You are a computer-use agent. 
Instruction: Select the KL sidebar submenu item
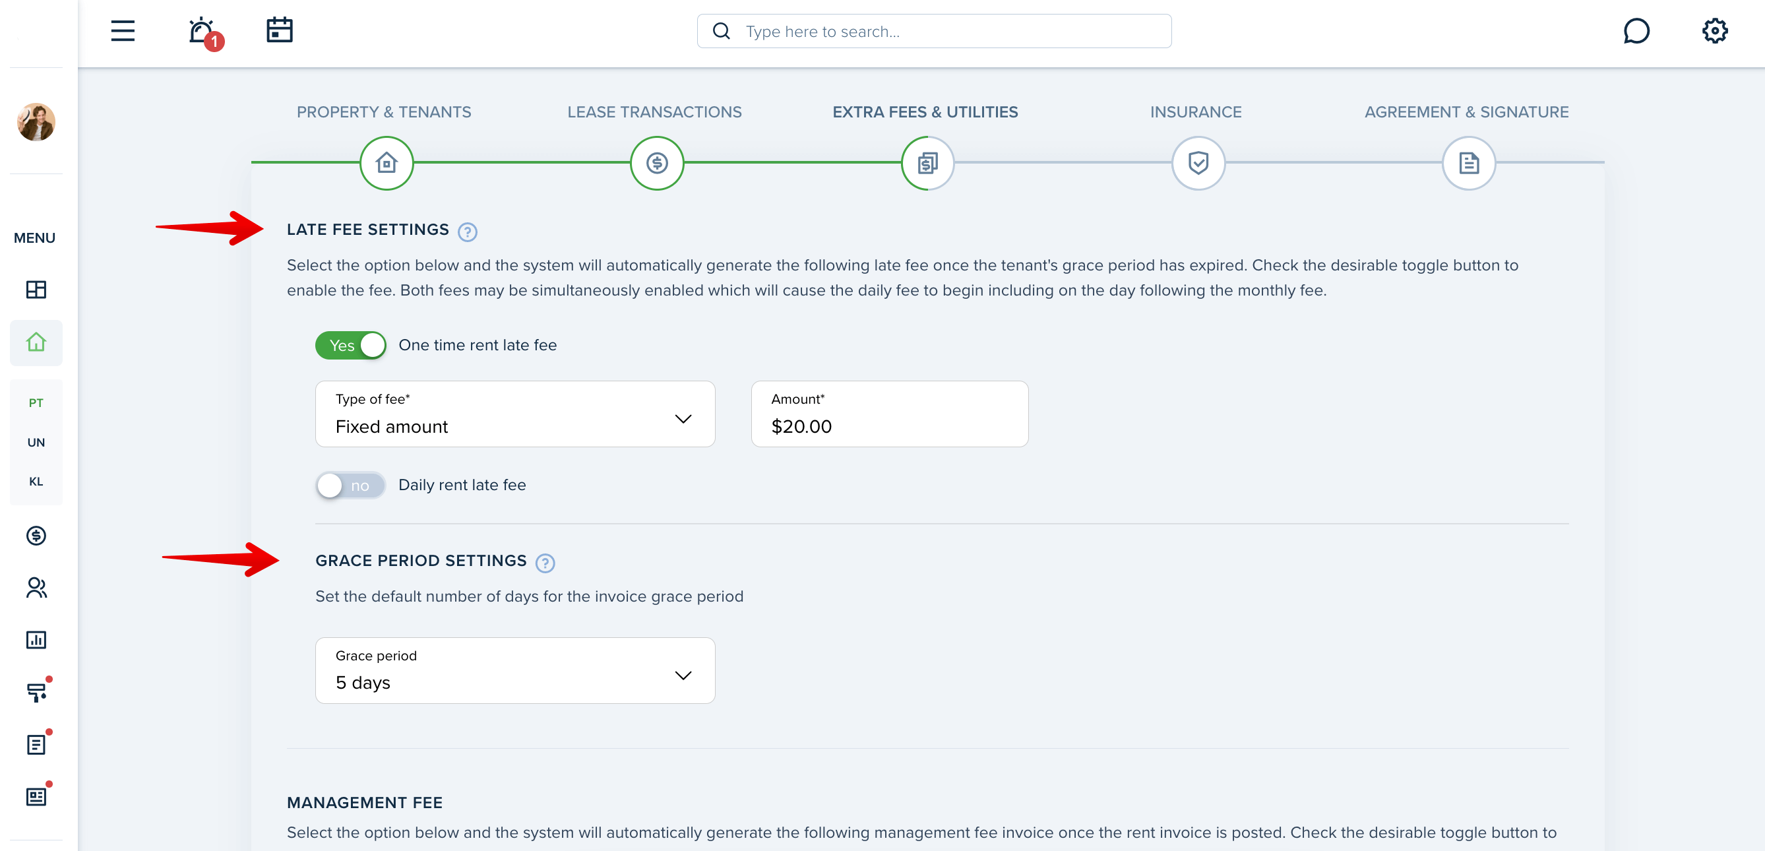click(x=36, y=482)
